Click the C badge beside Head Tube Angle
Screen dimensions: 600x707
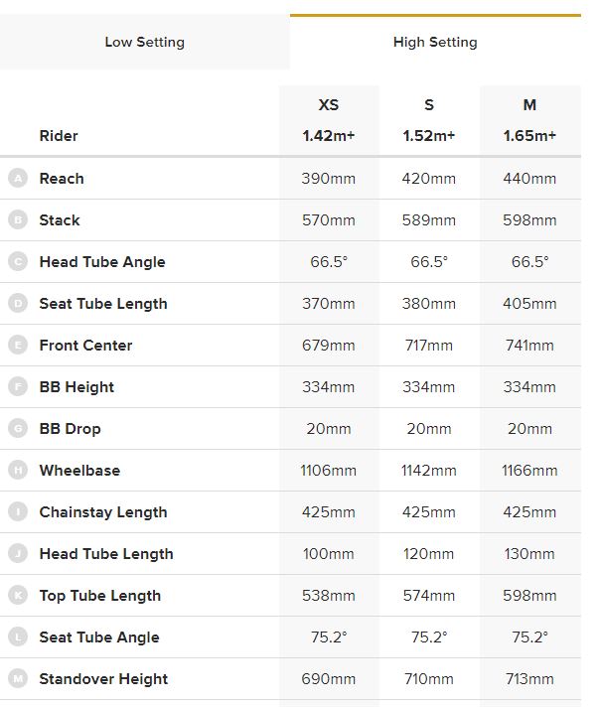click(17, 262)
